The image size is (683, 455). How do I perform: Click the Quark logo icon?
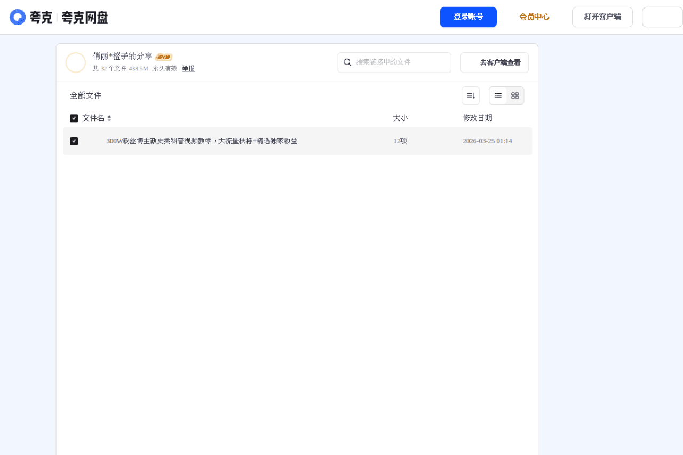(18, 17)
